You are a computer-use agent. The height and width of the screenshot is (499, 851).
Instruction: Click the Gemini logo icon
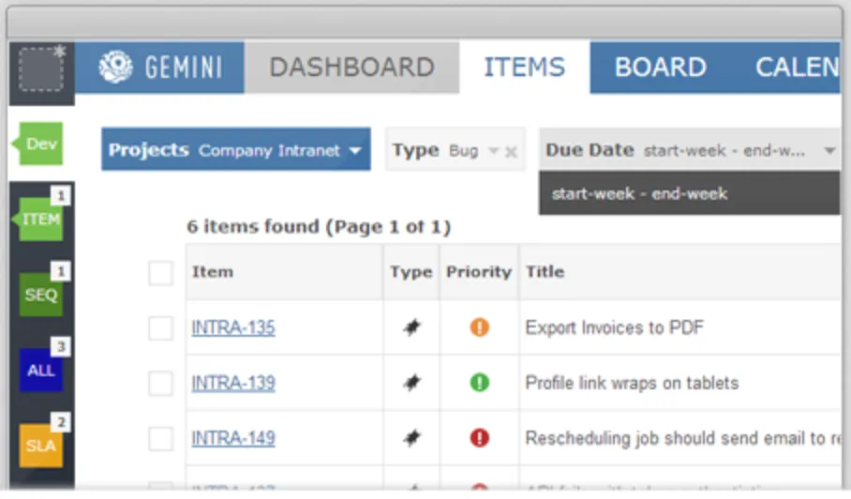tap(117, 68)
